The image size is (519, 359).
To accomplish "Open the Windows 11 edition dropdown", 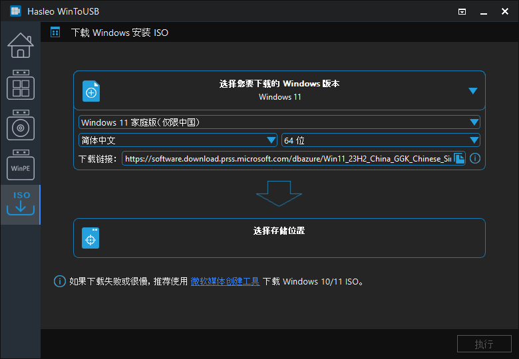I will coord(279,122).
